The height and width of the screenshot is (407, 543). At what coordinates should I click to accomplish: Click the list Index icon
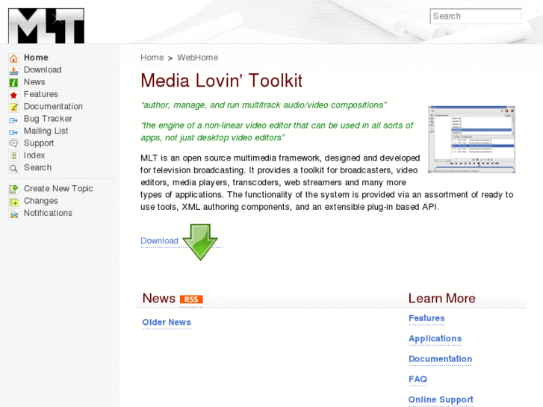point(13,156)
